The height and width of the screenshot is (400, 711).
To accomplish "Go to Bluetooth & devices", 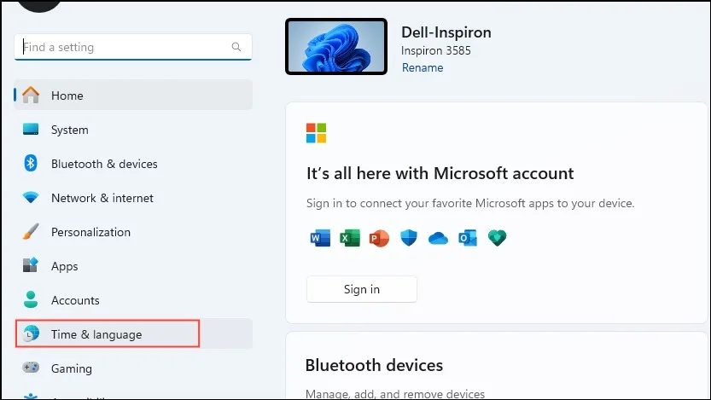I will 133,164.
